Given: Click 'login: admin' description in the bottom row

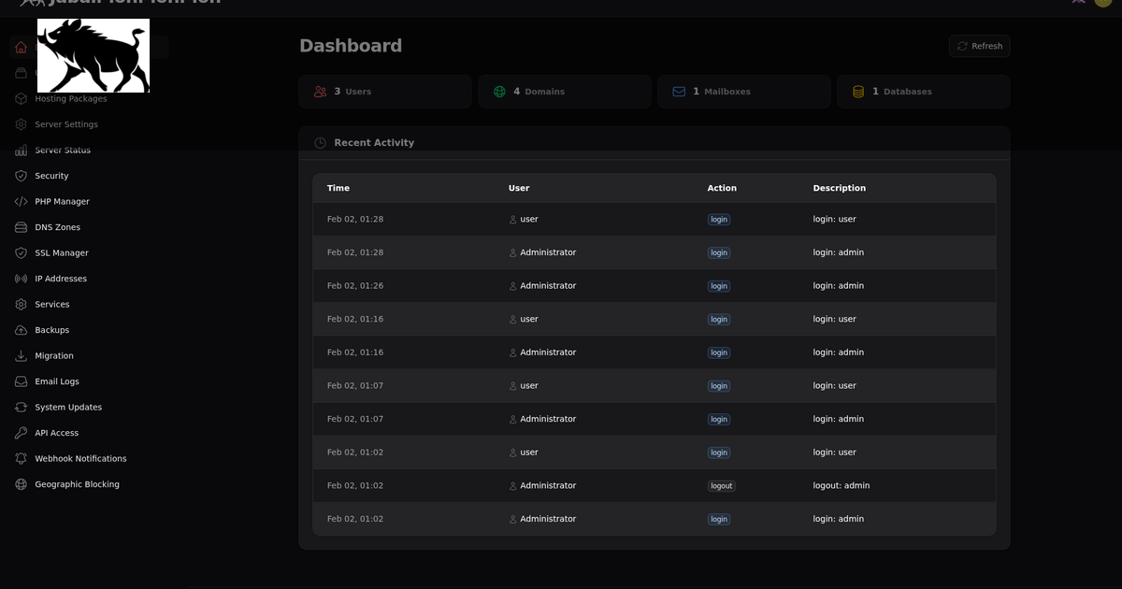Looking at the screenshot, I should [x=839, y=519].
